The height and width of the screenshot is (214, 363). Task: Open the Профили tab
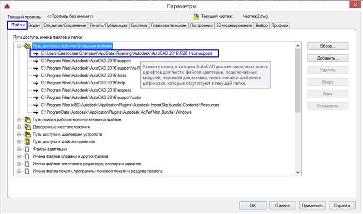coord(280,26)
